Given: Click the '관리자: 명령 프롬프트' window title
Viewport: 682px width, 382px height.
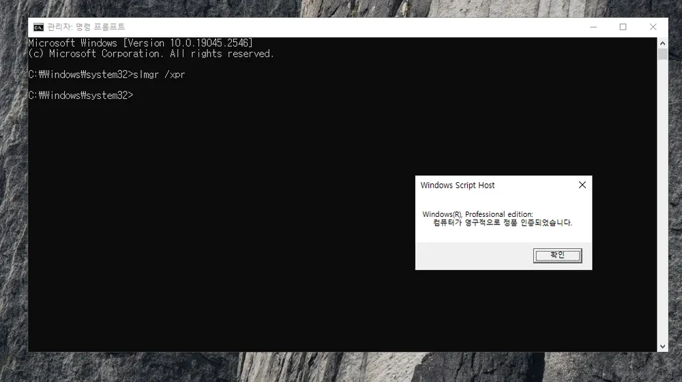Looking at the screenshot, I should point(86,27).
